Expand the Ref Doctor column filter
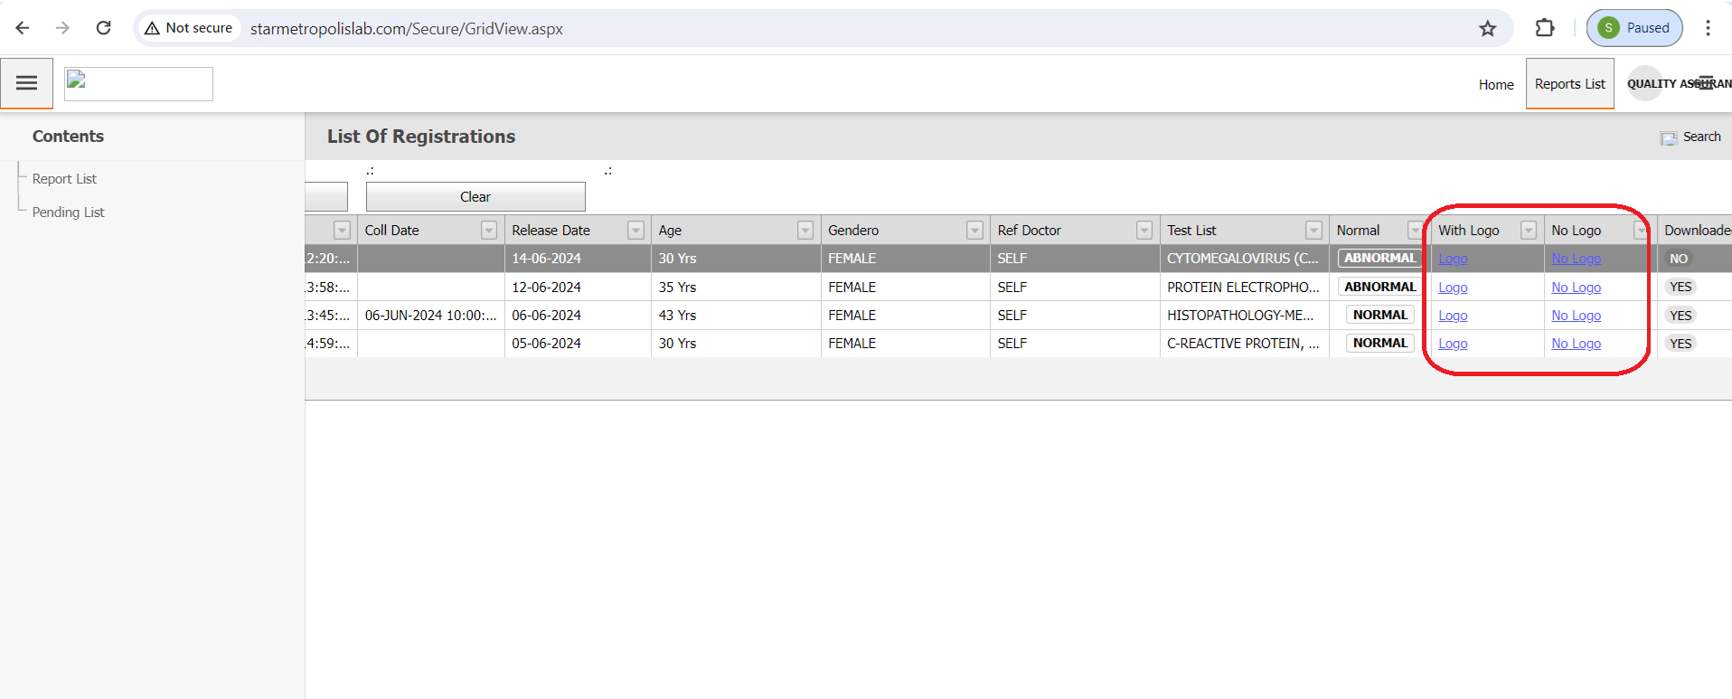This screenshot has width=1732, height=699. pos(1144,231)
